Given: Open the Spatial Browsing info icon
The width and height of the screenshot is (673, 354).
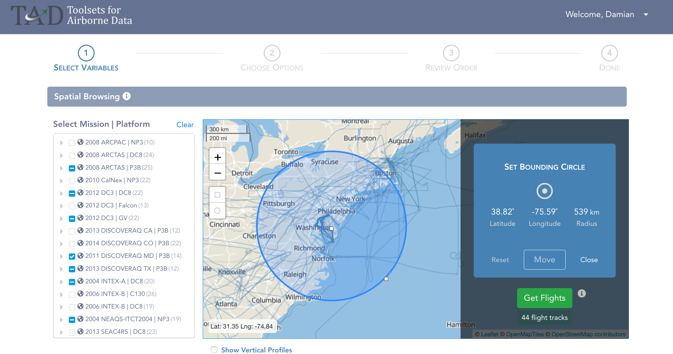Looking at the screenshot, I should pos(127,96).
